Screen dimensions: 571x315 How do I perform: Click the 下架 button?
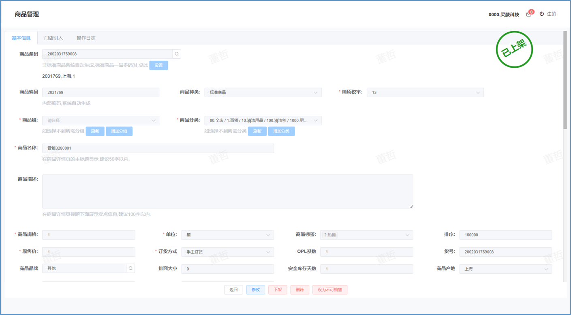pyautogui.click(x=278, y=290)
